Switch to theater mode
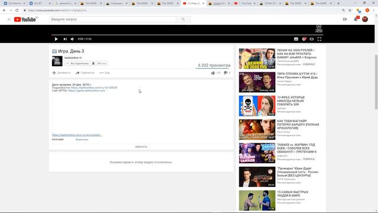This screenshot has height=213, width=378. point(312,39)
